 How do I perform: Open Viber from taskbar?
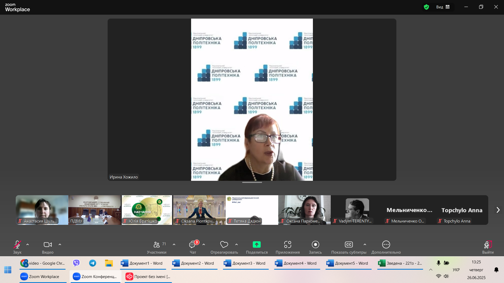pyautogui.click(x=76, y=263)
